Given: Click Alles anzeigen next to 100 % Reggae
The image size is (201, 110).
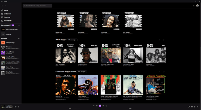Looking at the screenshot, I should [72, 40].
